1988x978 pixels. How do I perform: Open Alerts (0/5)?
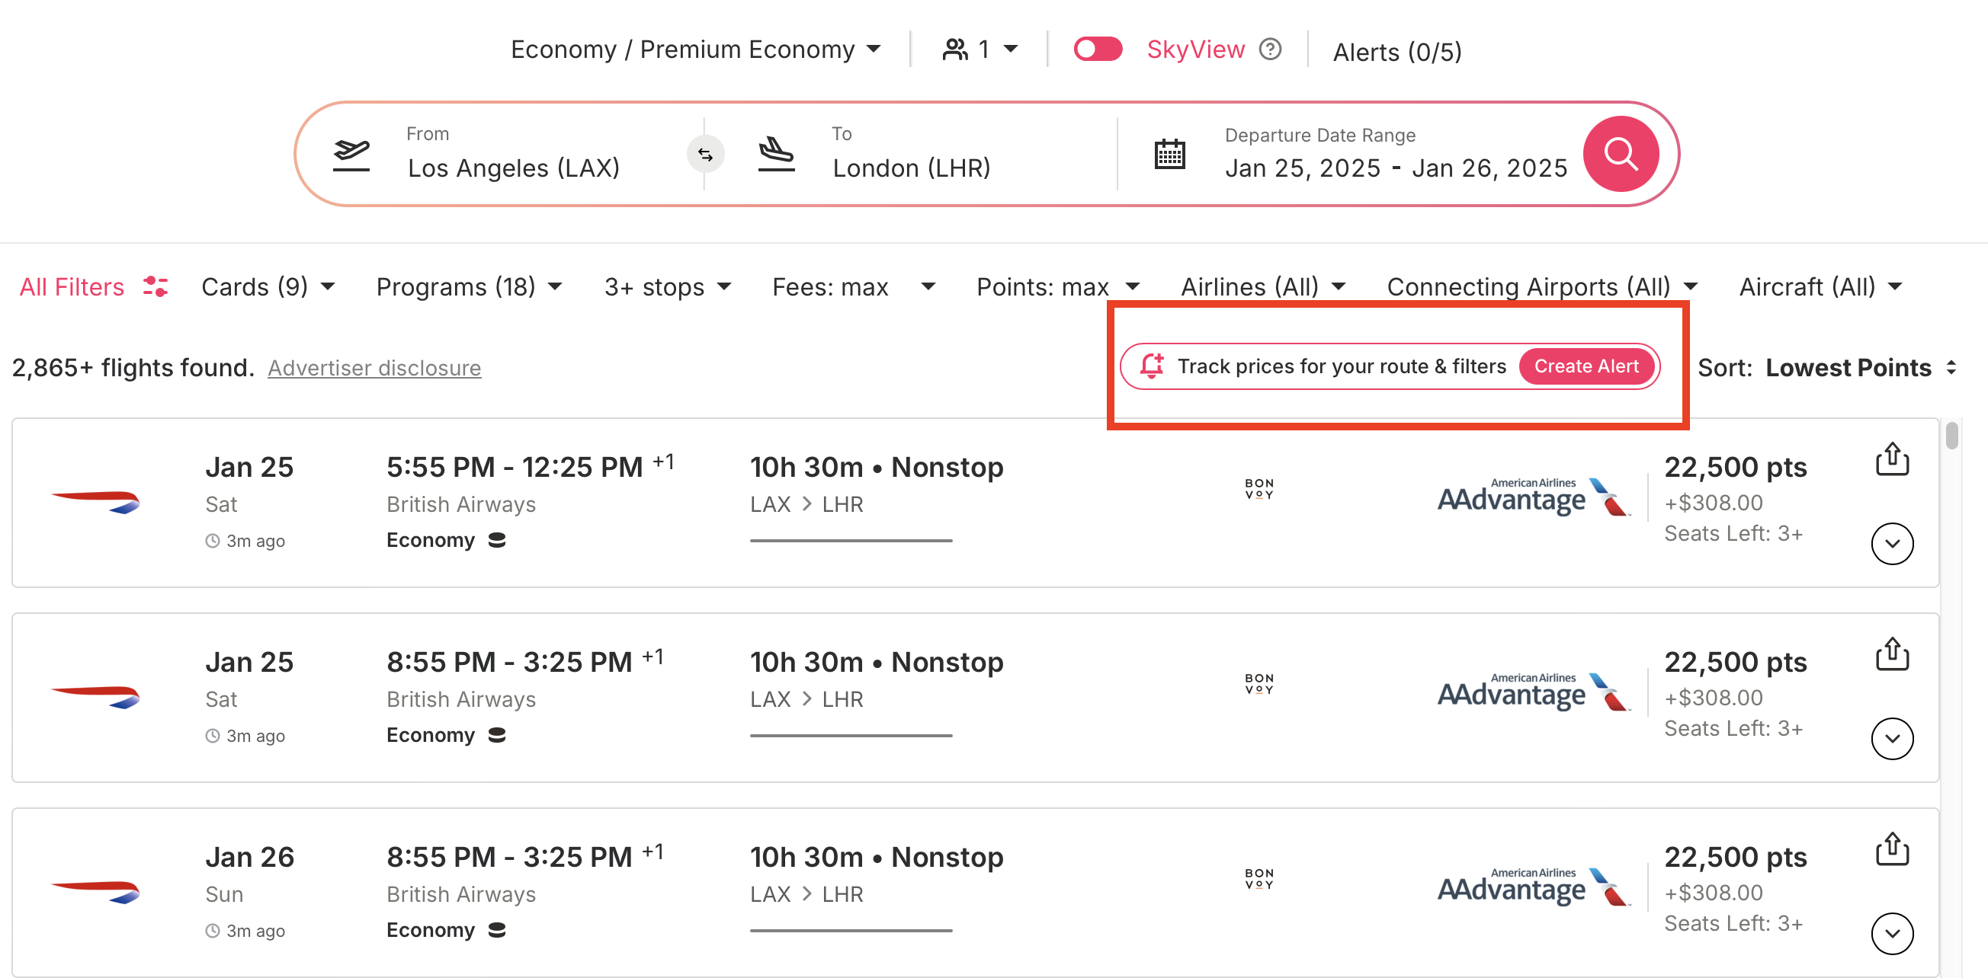[x=1396, y=52]
